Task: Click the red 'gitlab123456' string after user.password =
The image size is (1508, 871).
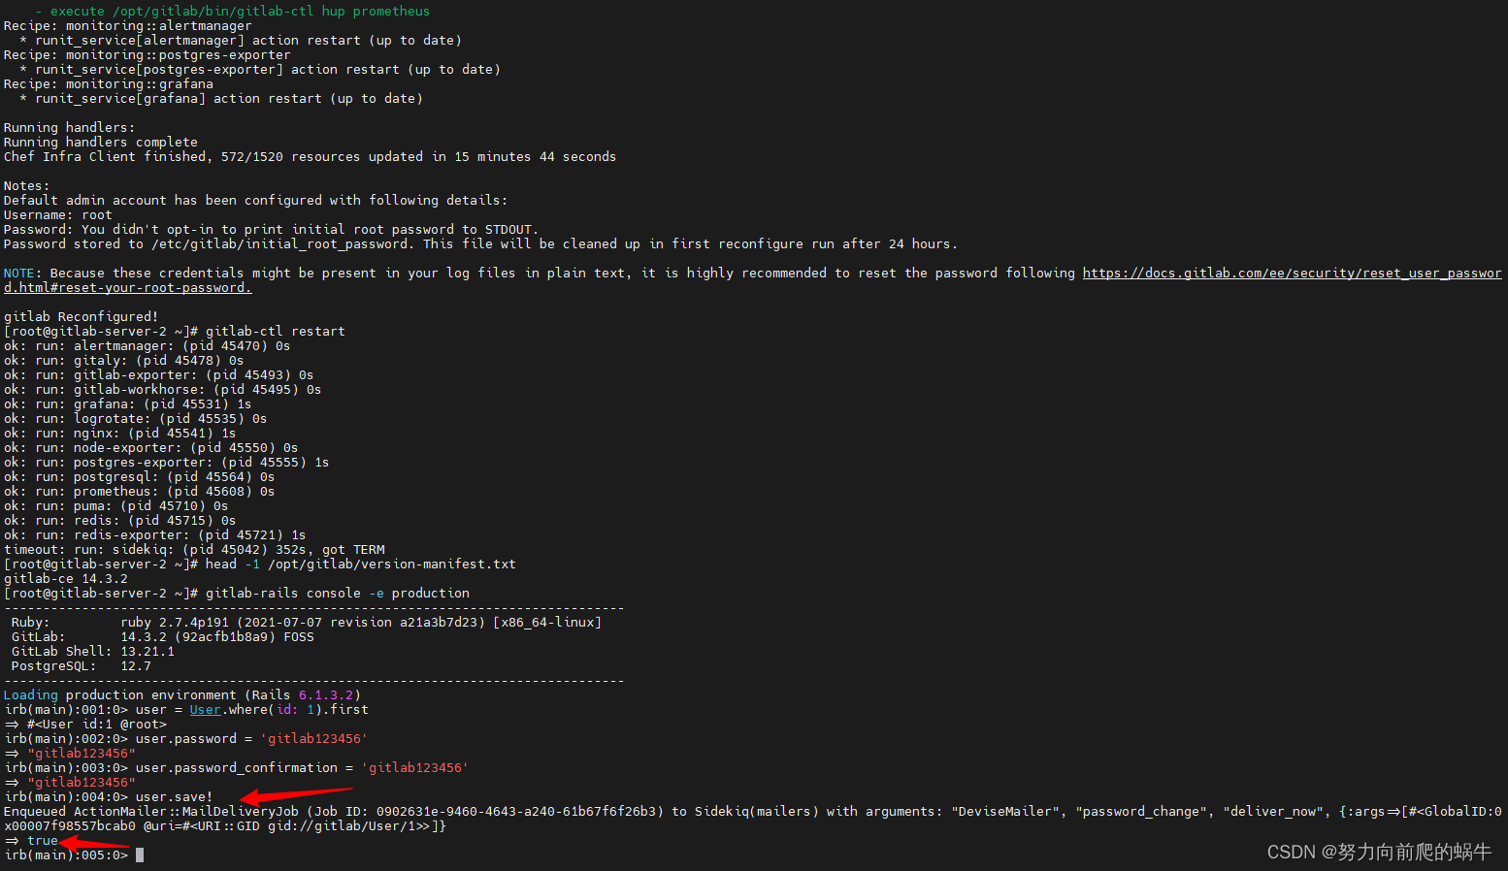Action: coord(317,739)
